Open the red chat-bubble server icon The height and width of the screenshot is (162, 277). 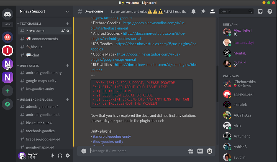point(7,37)
